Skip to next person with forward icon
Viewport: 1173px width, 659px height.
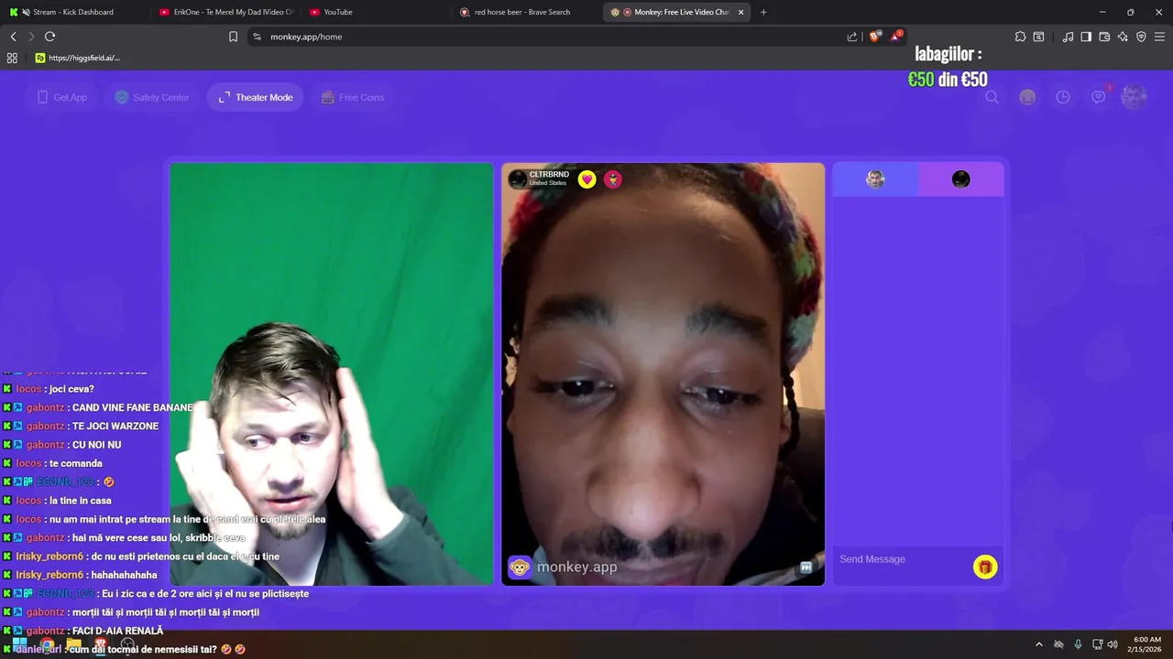(x=806, y=567)
